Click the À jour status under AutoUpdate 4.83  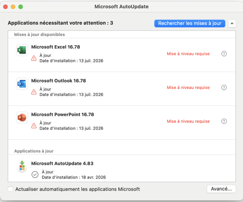tap(47, 172)
